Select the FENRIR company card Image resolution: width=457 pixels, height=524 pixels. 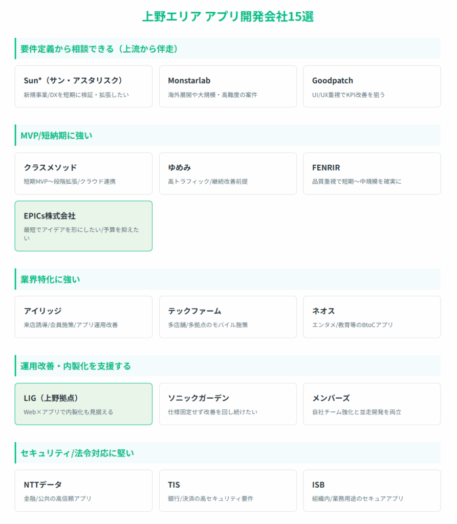(372, 173)
